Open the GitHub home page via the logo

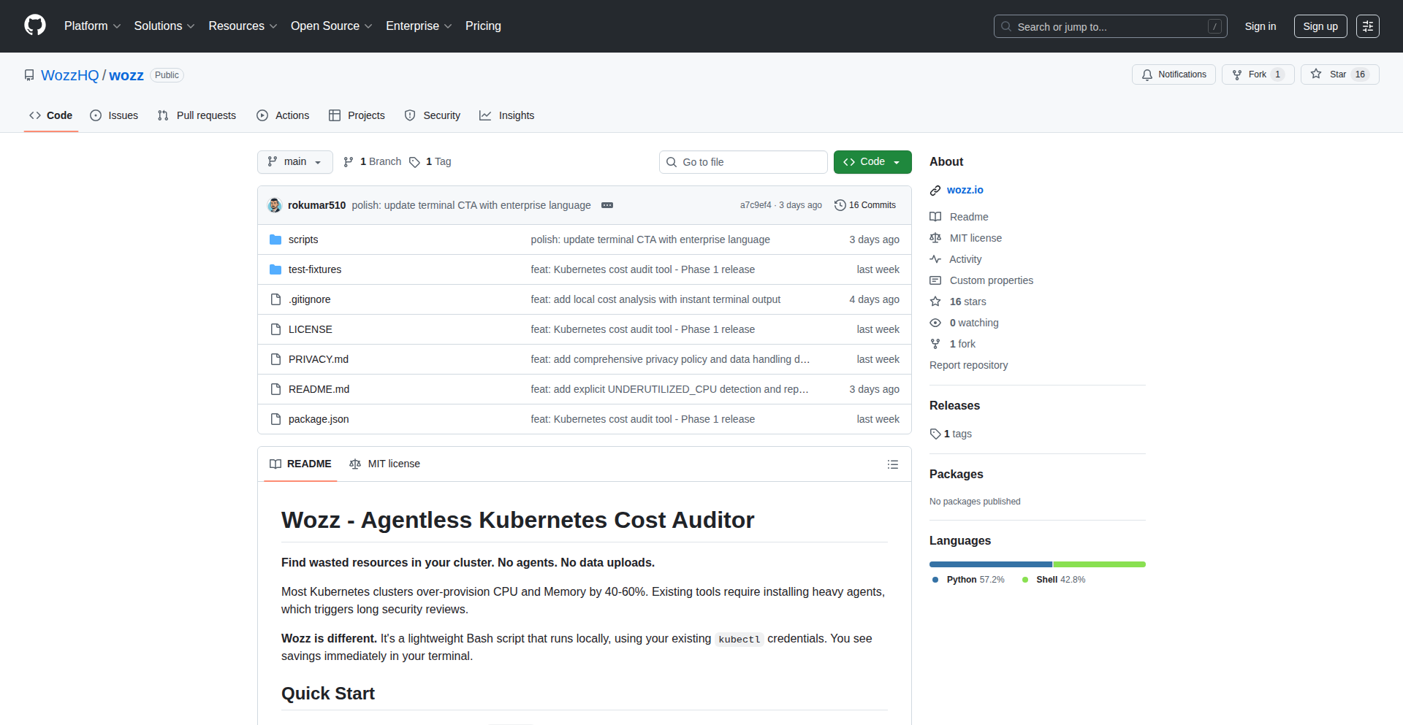34,26
